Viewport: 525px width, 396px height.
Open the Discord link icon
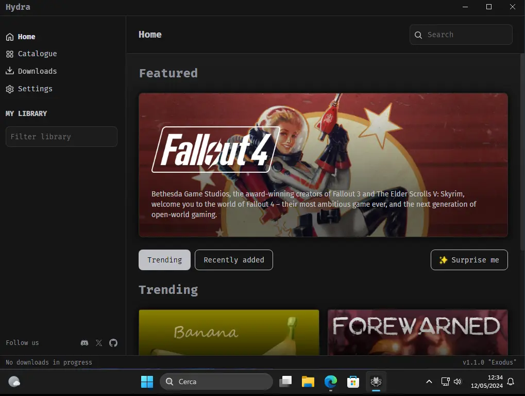(84, 343)
